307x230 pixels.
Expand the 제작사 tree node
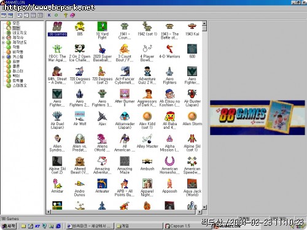pos(3,37)
